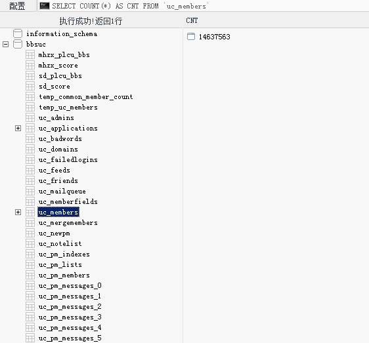369x343 pixels.
Task: Select the uc_mergemembers table
Action: pyautogui.click(x=68, y=222)
